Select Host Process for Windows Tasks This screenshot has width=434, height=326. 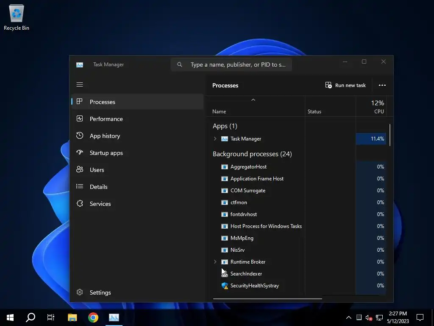(x=297, y=226)
